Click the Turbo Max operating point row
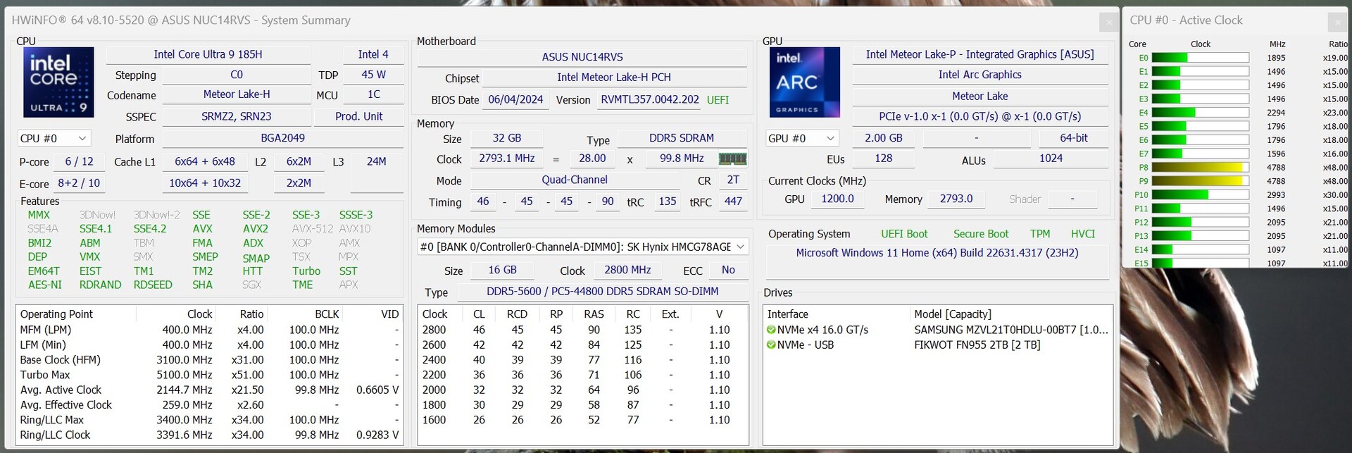 209,376
